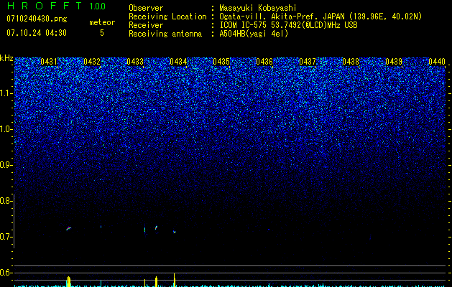Select the filename 0710240430.png
Image resolution: width=452 pixels, height=287 pixels.
pyautogui.click(x=37, y=19)
